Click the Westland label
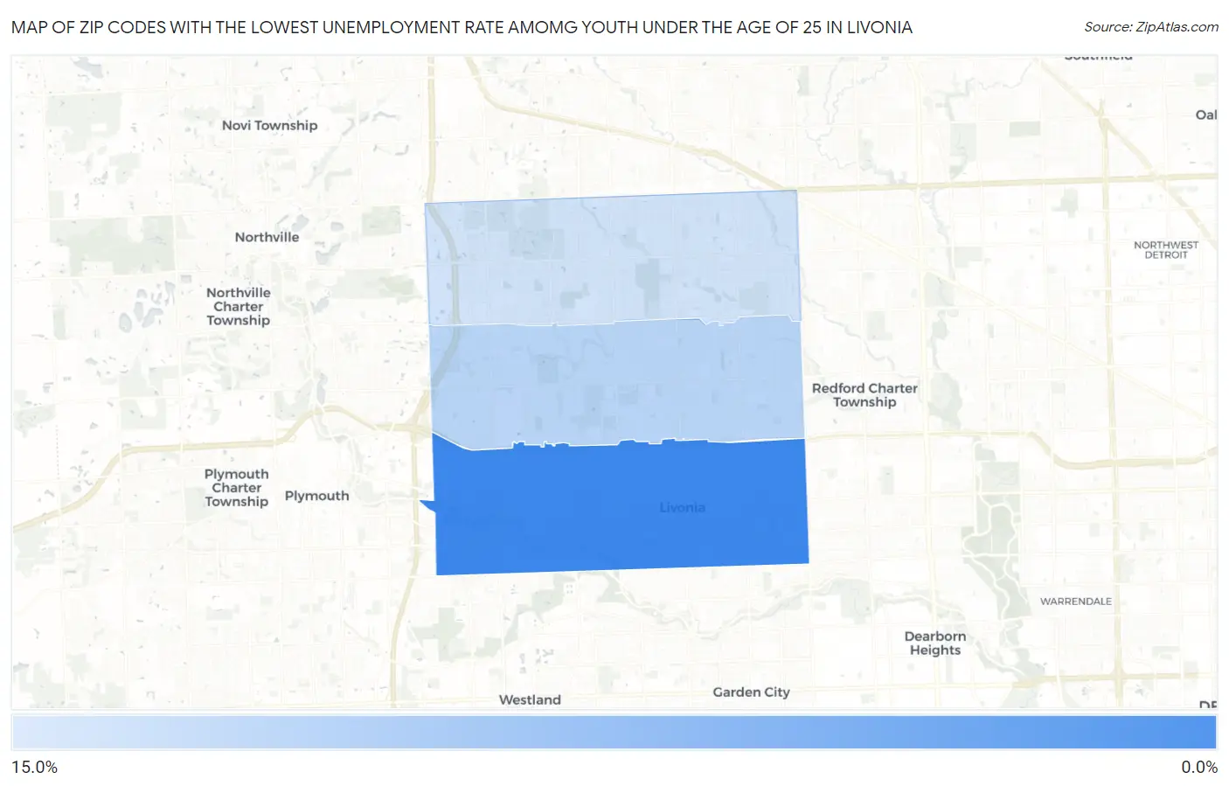The height and width of the screenshot is (786, 1229). point(530,700)
